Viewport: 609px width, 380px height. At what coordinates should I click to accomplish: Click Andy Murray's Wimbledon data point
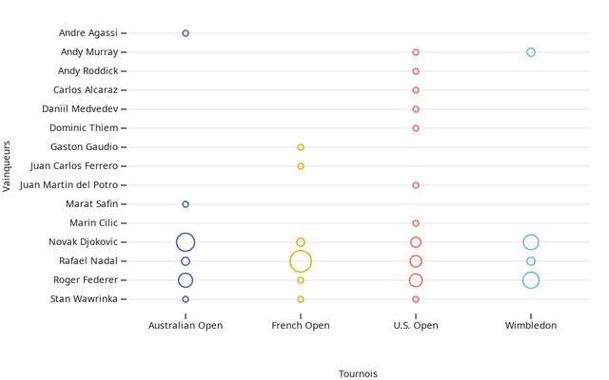531,52
